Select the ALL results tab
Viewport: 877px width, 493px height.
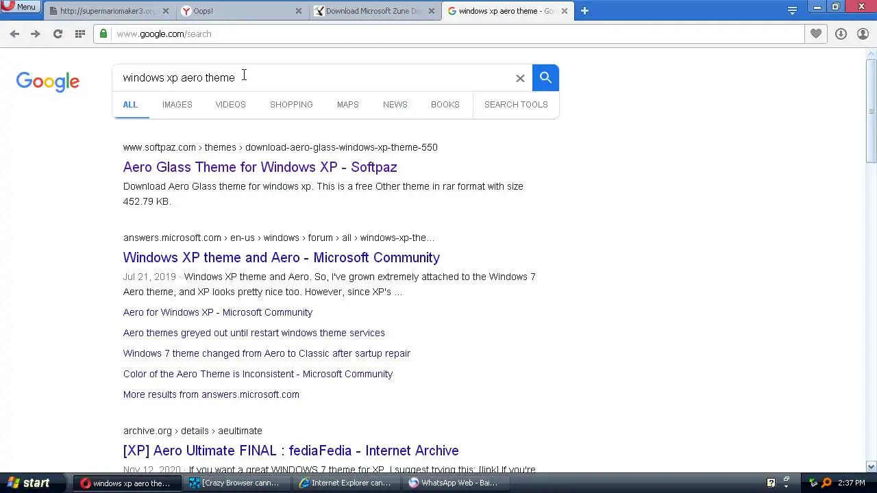130,105
